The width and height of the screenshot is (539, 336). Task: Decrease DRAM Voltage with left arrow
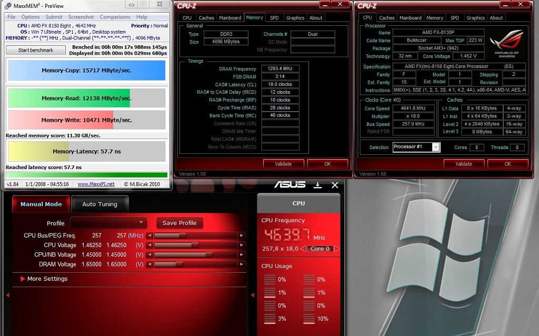point(149,264)
